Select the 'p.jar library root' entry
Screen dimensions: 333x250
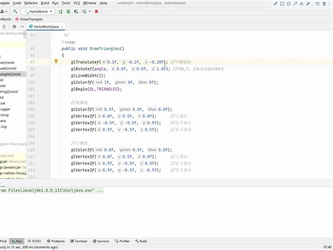(x=13, y=162)
